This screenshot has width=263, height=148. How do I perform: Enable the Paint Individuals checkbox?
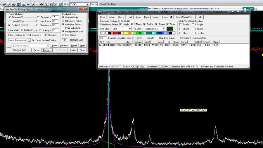click(x=63, y=28)
